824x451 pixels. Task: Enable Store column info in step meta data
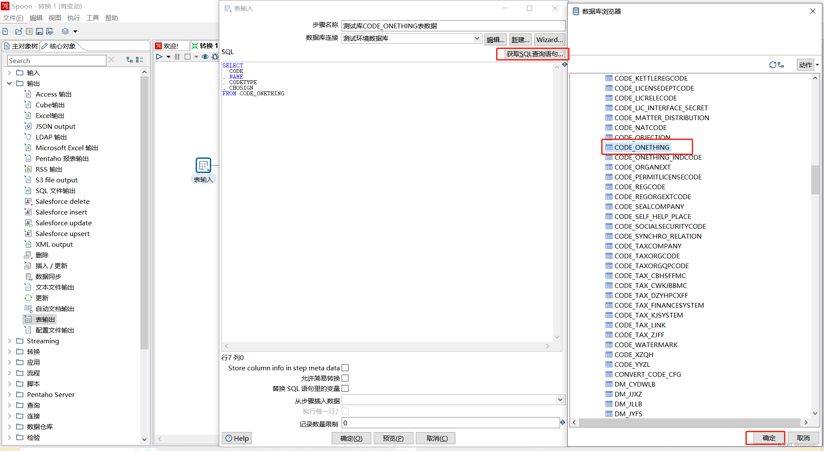(x=345, y=368)
